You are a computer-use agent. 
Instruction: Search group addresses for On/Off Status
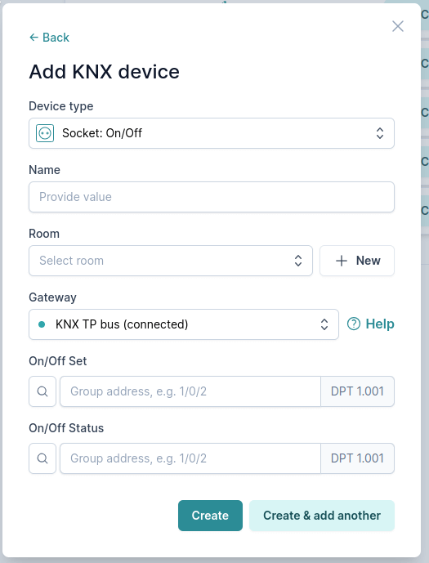click(42, 458)
